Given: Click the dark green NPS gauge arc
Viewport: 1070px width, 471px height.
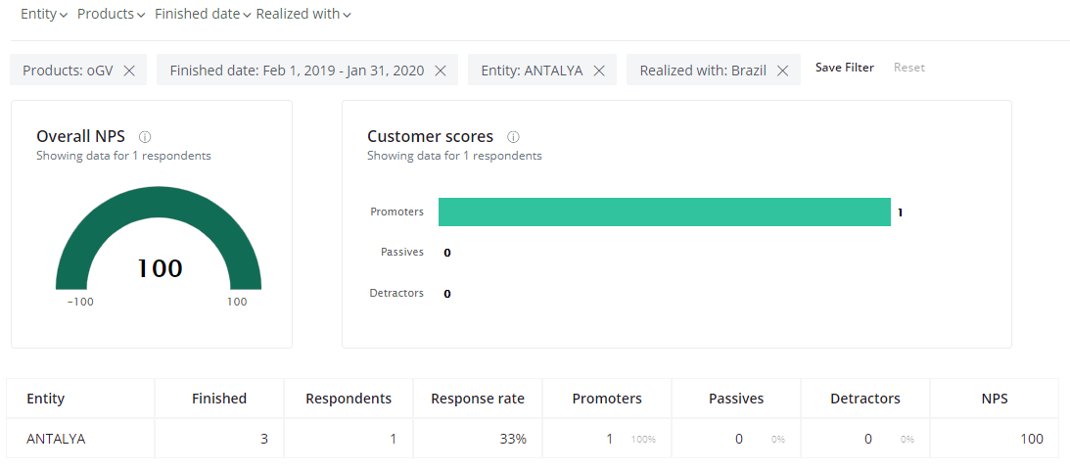Looking at the screenshot, I should click(x=159, y=204).
